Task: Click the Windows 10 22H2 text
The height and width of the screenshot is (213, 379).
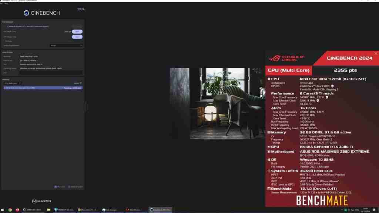Action: pyautogui.click(x=317, y=160)
